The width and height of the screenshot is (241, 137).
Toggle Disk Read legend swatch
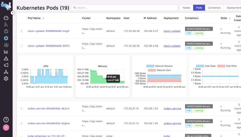coord(200,66)
